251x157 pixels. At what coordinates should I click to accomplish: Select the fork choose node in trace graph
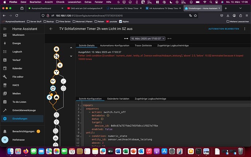56,72
